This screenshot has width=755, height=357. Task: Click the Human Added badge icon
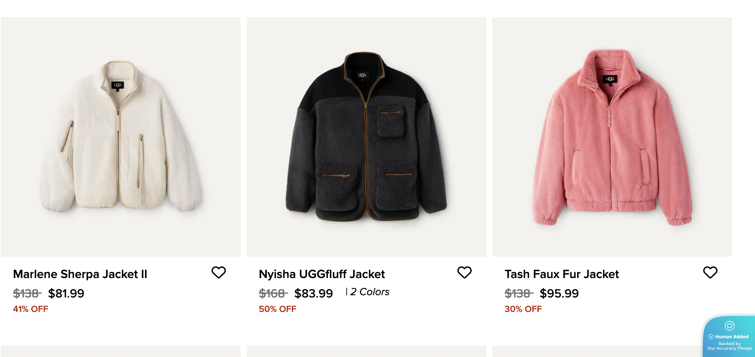729,326
